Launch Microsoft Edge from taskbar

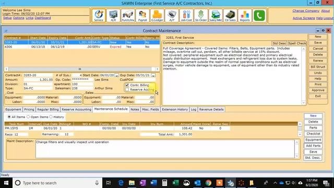121,183
